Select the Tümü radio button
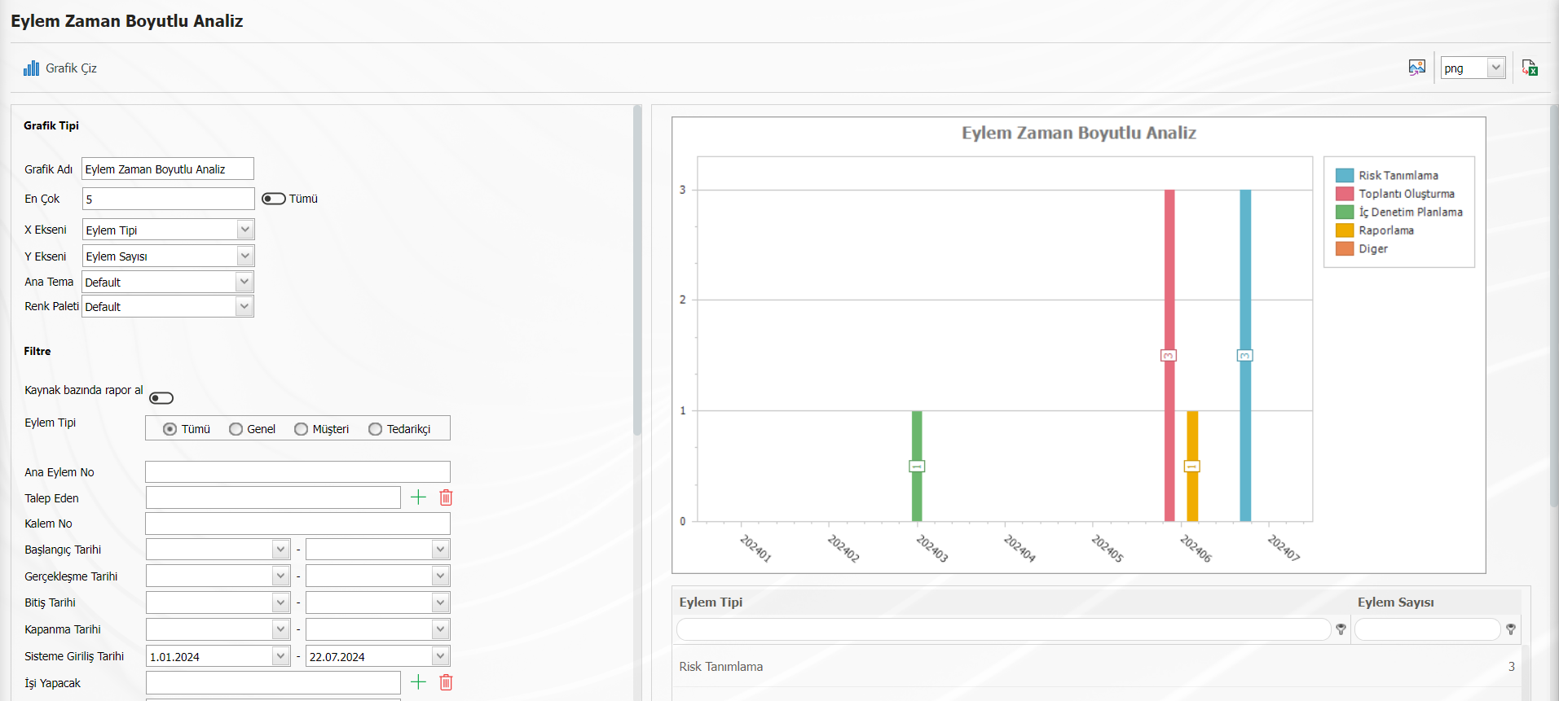The width and height of the screenshot is (1559, 701). tap(170, 429)
